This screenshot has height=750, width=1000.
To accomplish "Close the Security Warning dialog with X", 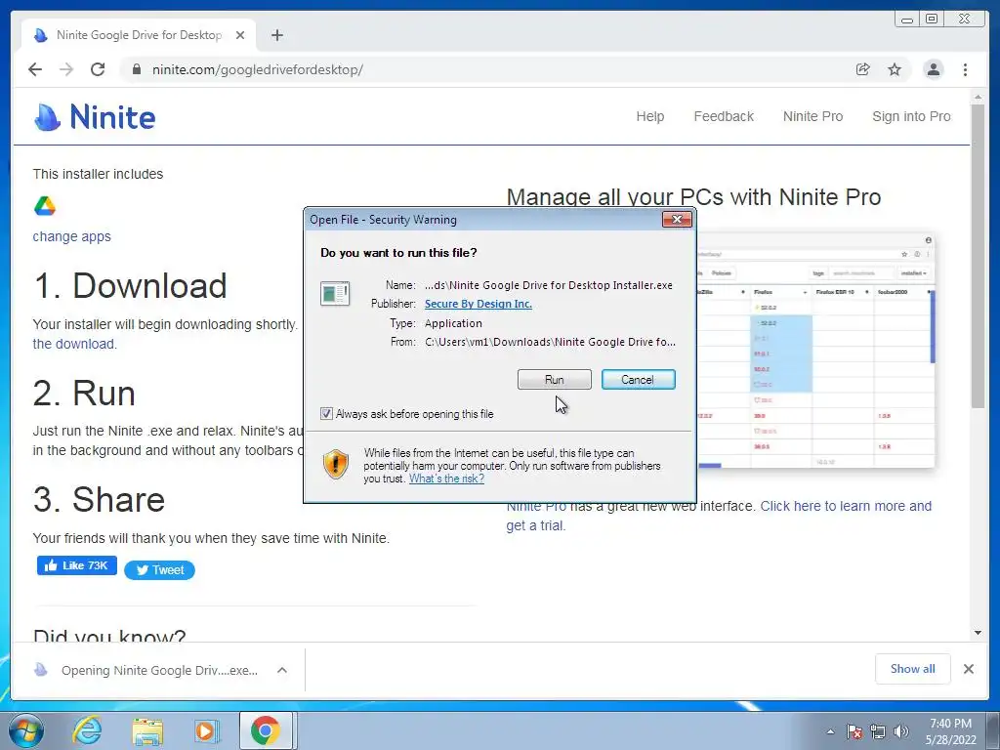I will (677, 220).
